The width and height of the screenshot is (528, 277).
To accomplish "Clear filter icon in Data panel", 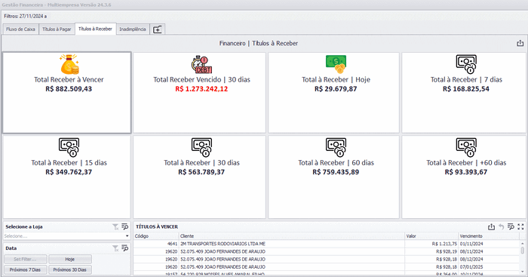I will [115, 248].
